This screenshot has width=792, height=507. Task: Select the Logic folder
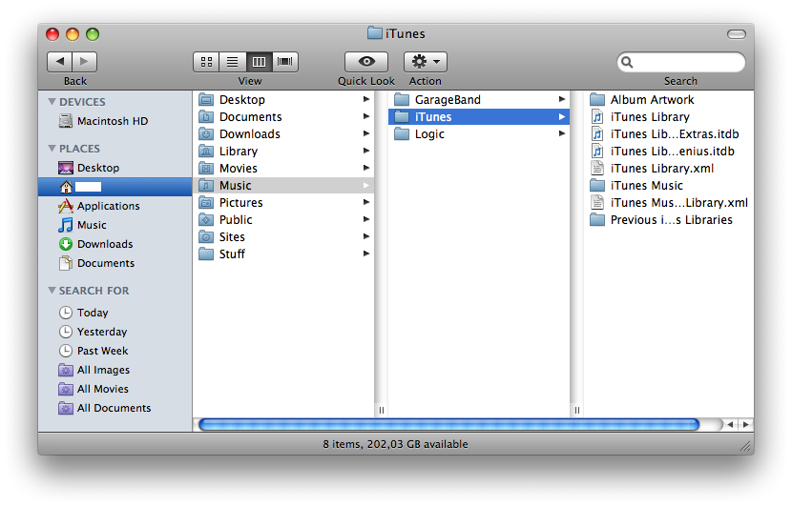[x=479, y=133]
